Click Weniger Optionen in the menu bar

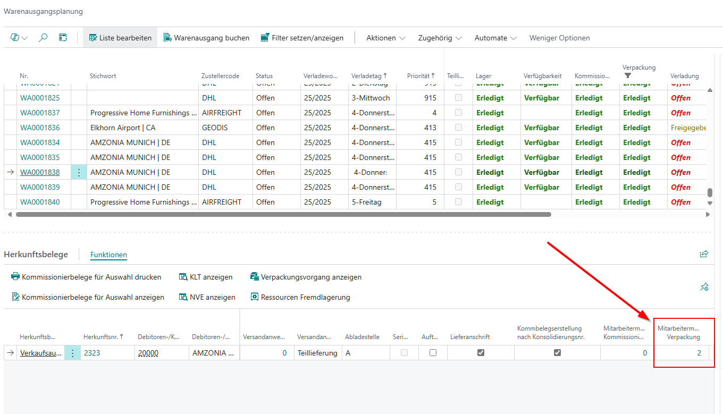559,38
